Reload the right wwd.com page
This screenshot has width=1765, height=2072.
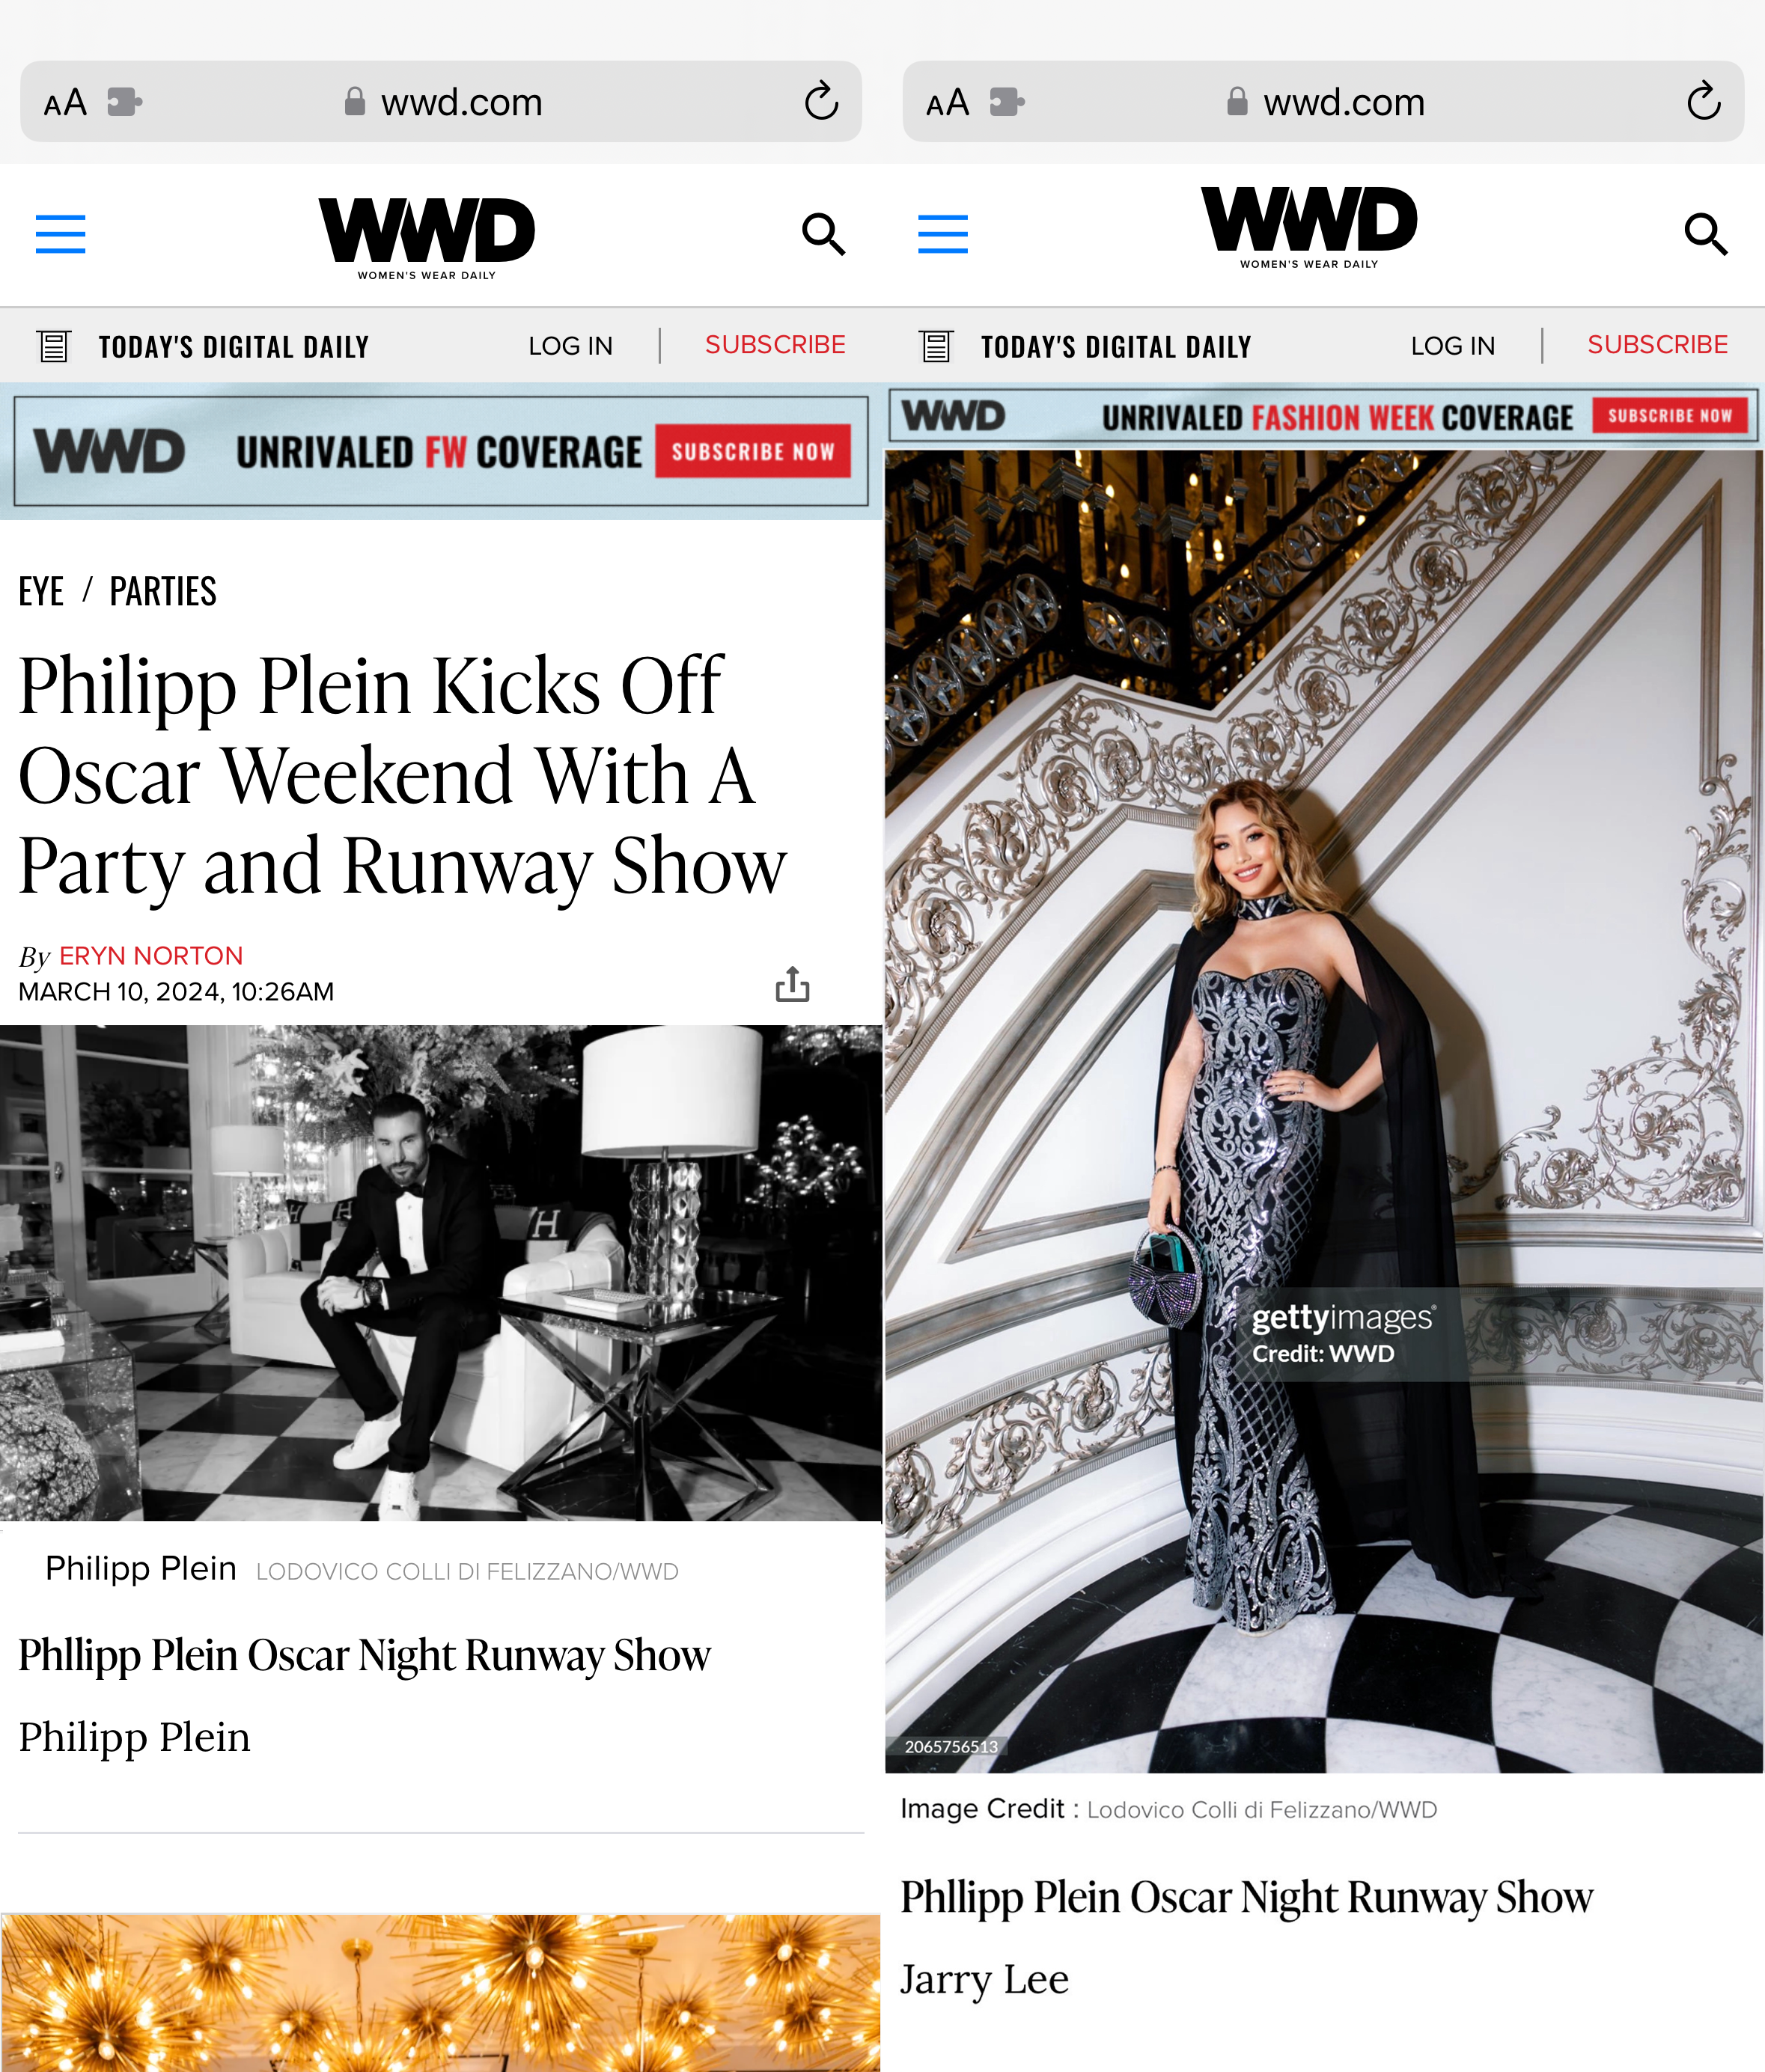pos(1704,101)
